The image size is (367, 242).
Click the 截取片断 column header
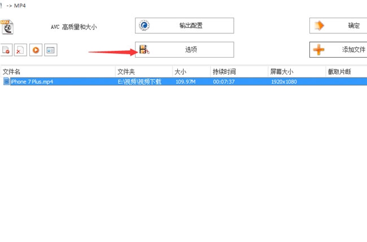347,72
